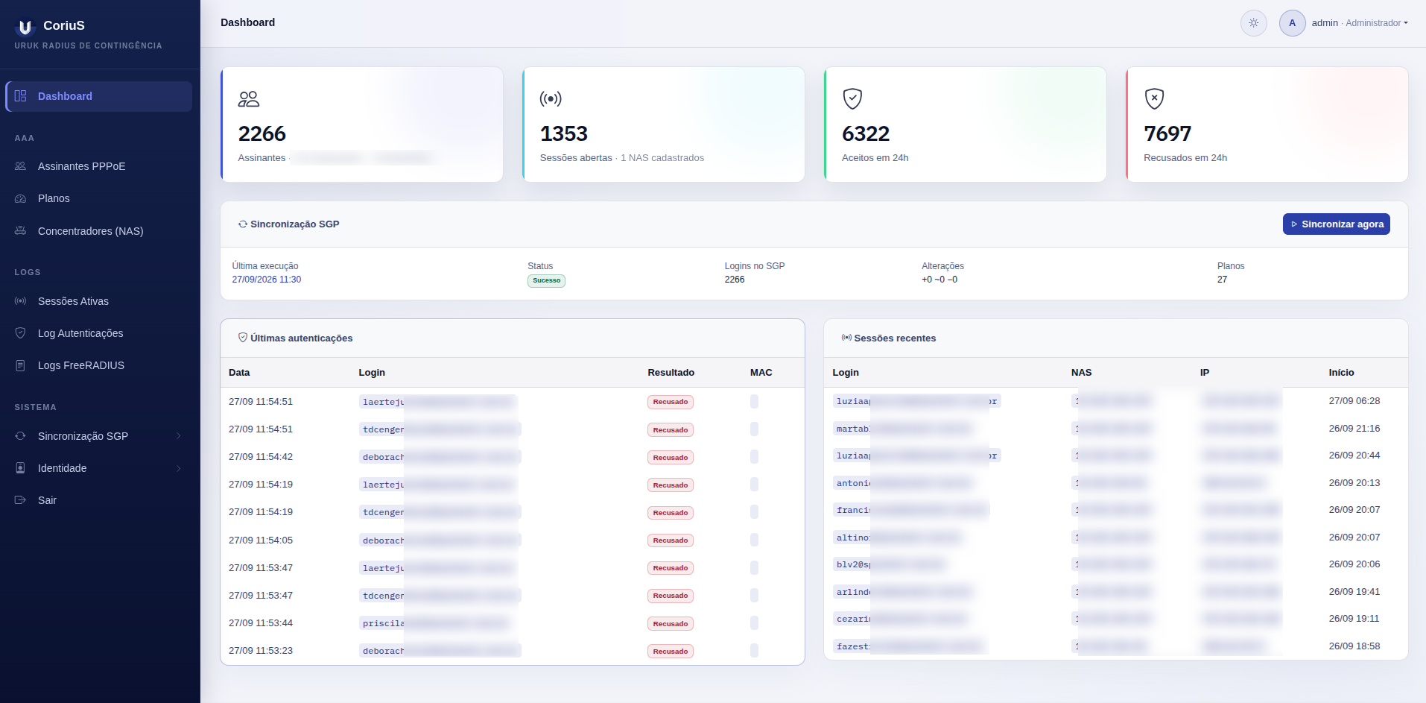Click the sync icon beside Sincronização SGP heading
The height and width of the screenshot is (703, 1426).
pyautogui.click(x=243, y=224)
